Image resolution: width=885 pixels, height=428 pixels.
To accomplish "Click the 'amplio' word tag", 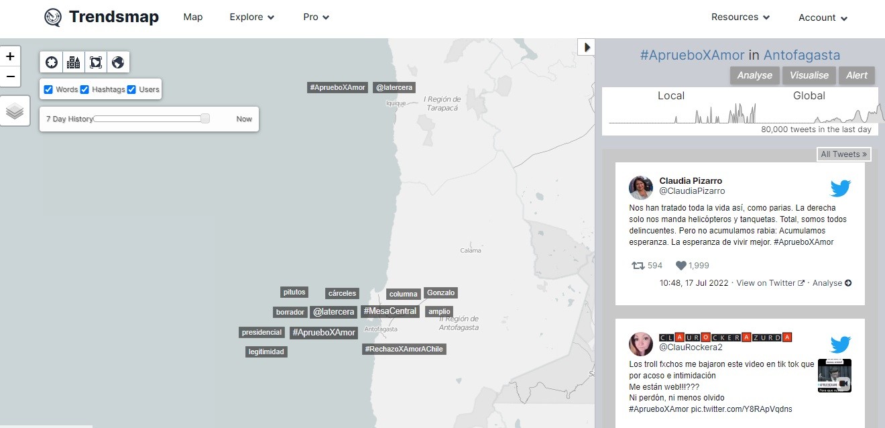I will (439, 311).
